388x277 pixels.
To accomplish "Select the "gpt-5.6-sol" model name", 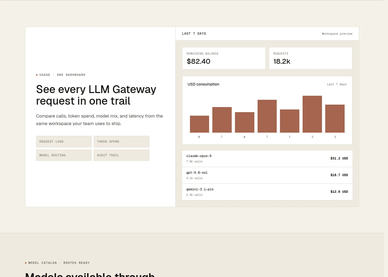I will point(197,173).
